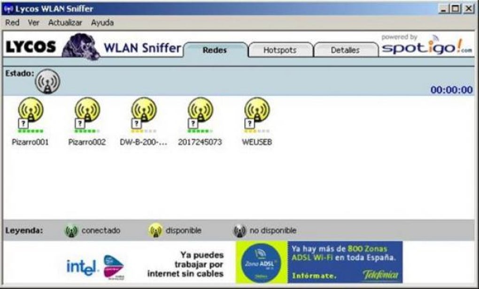The width and height of the screenshot is (479, 289).
Task: Click the question mark badge on Pizarro001
Action: (x=23, y=124)
